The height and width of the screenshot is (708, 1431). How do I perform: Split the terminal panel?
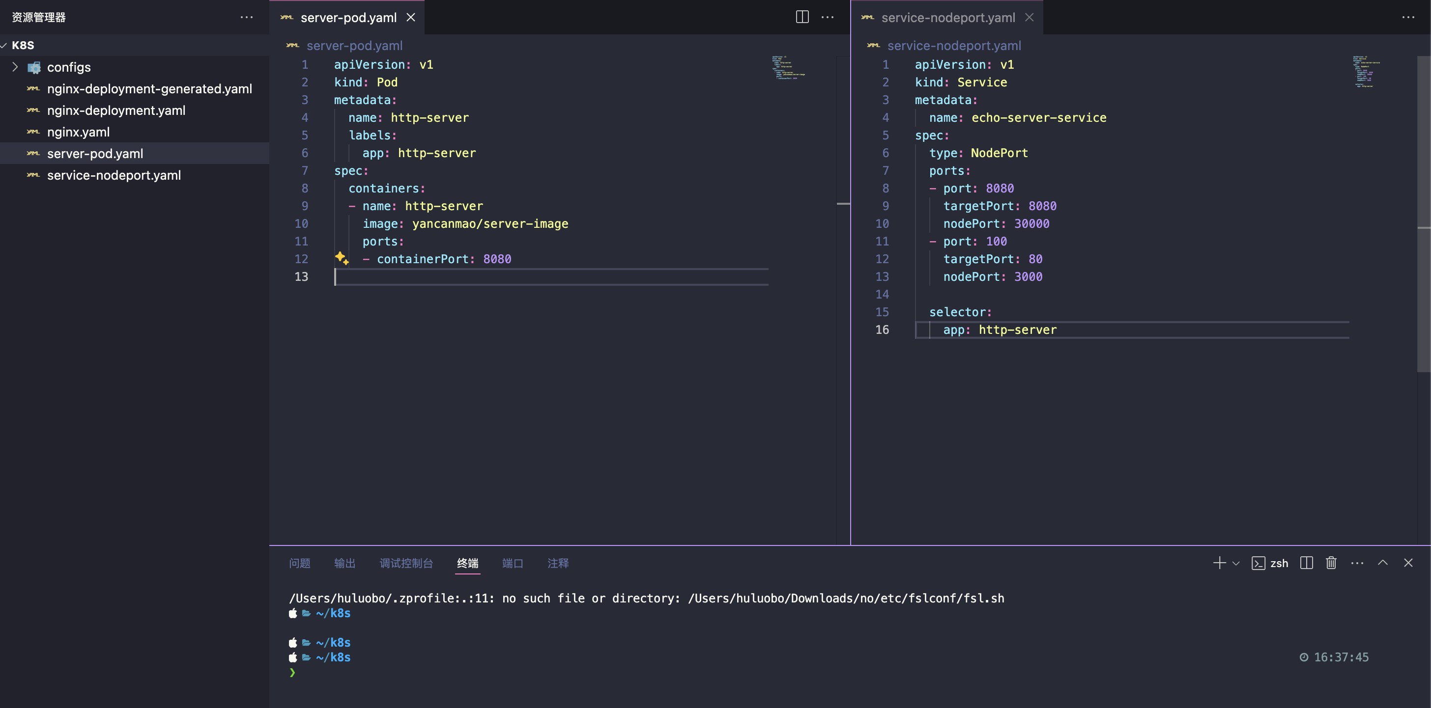(x=1306, y=563)
